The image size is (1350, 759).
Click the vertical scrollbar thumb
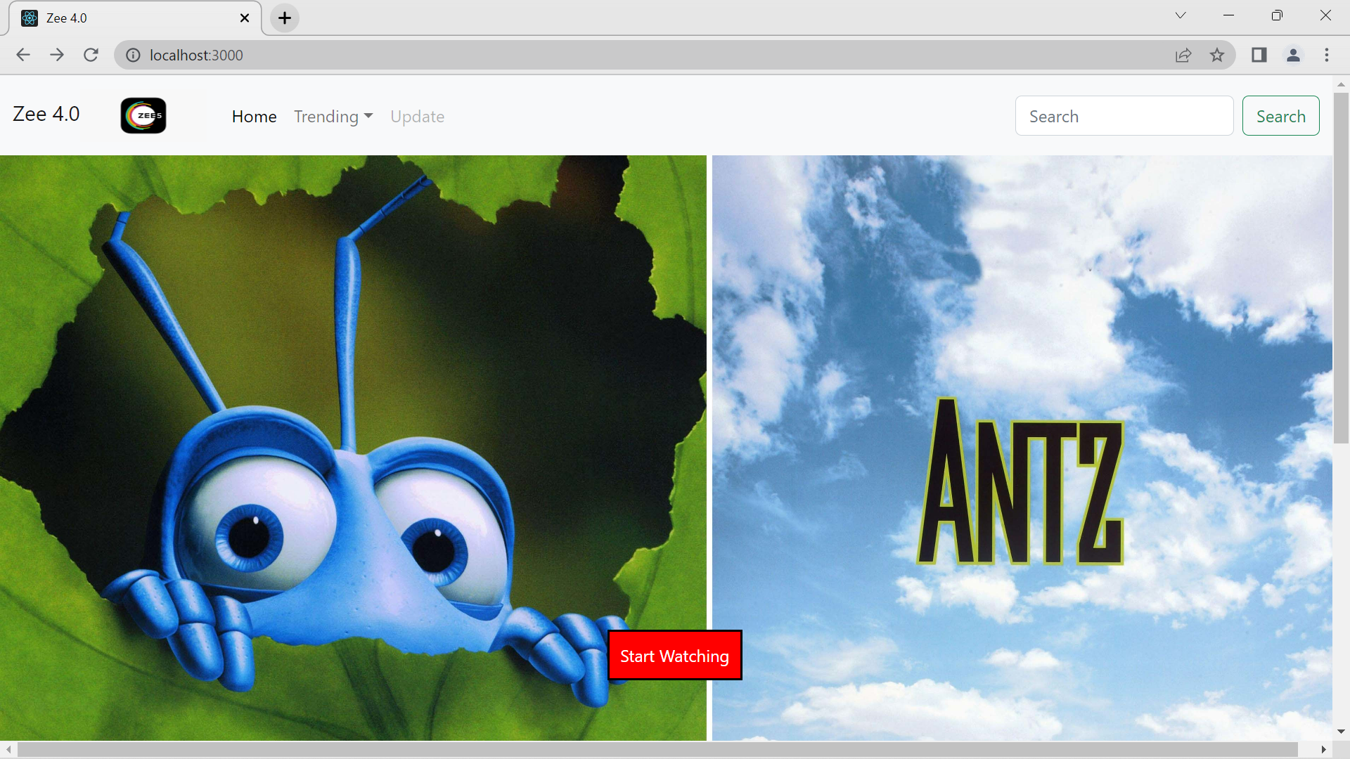pyautogui.click(x=1341, y=267)
